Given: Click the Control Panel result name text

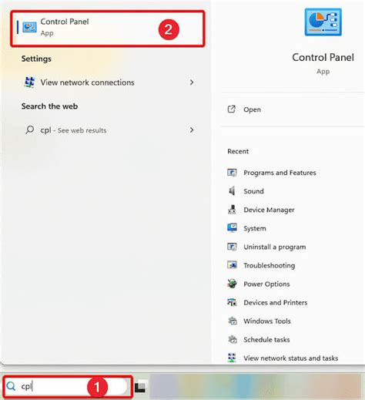Looking at the screenshot, I should [65, 22].
